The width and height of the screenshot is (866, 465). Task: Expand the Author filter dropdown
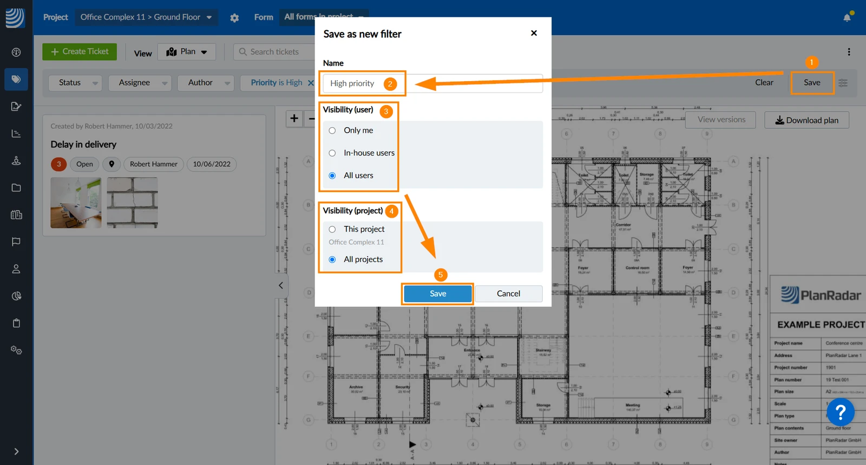pos(206,83)
